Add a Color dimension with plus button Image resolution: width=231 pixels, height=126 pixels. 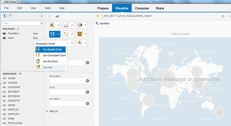pyautogui.click(x=87, y=92)
